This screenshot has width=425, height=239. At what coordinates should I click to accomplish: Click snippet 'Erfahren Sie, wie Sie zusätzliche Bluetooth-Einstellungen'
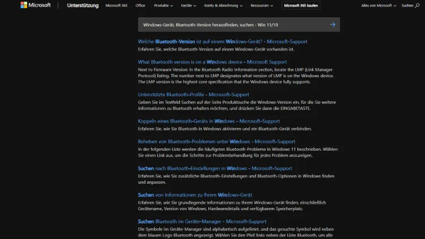pos(236,179)
